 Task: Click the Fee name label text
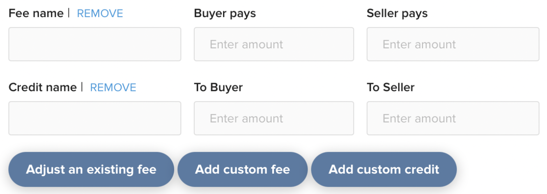coord(36,14)
